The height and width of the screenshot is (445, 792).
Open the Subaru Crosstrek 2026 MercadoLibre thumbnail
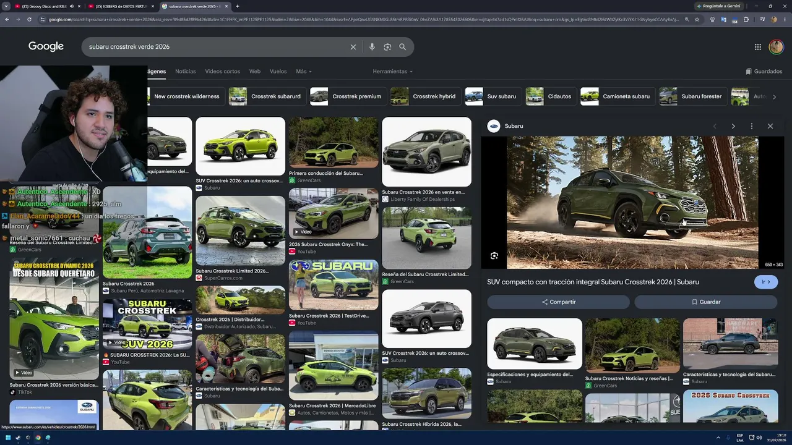pyautogui.click(x=334, y=365)
